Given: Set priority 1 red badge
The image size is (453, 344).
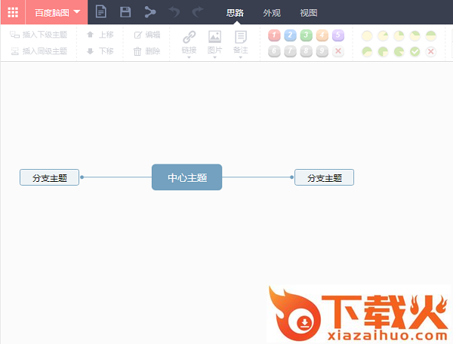Looking at the screenshot, I should [x=274, y=35].
